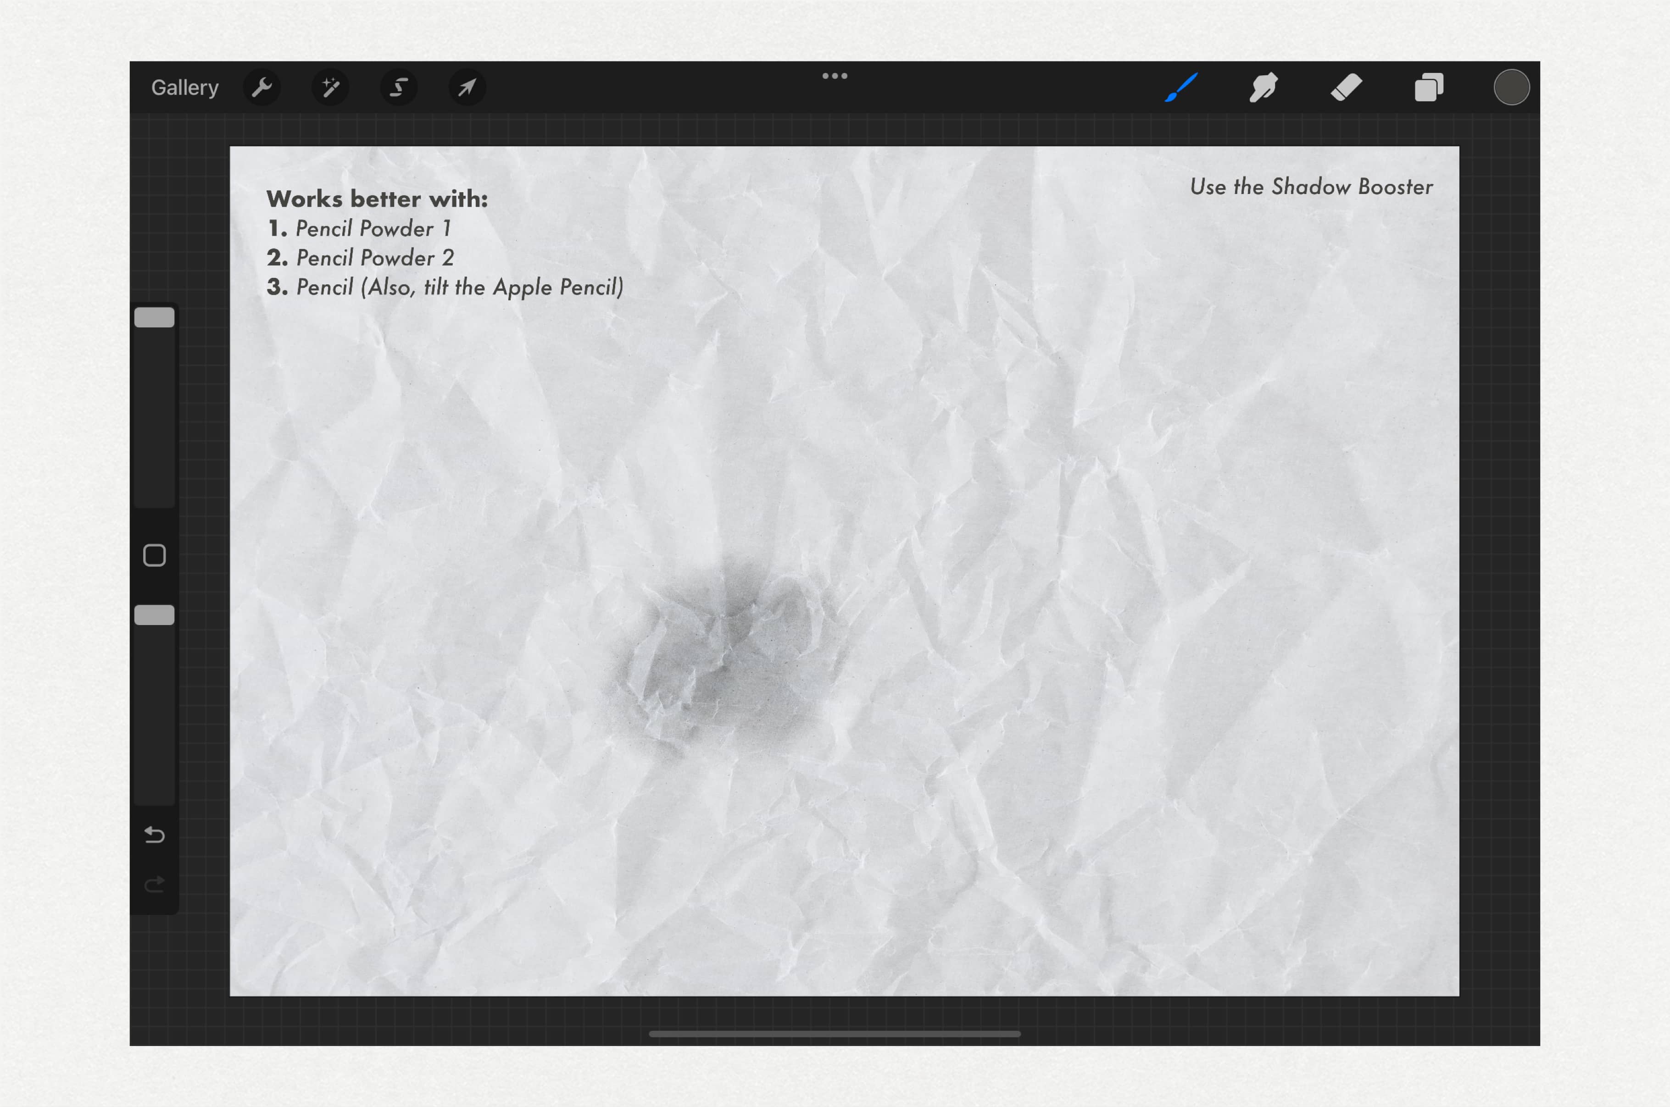Select the Smudge finger tool
This screenshot has height=1107, width=1670.
(1263, 88)
